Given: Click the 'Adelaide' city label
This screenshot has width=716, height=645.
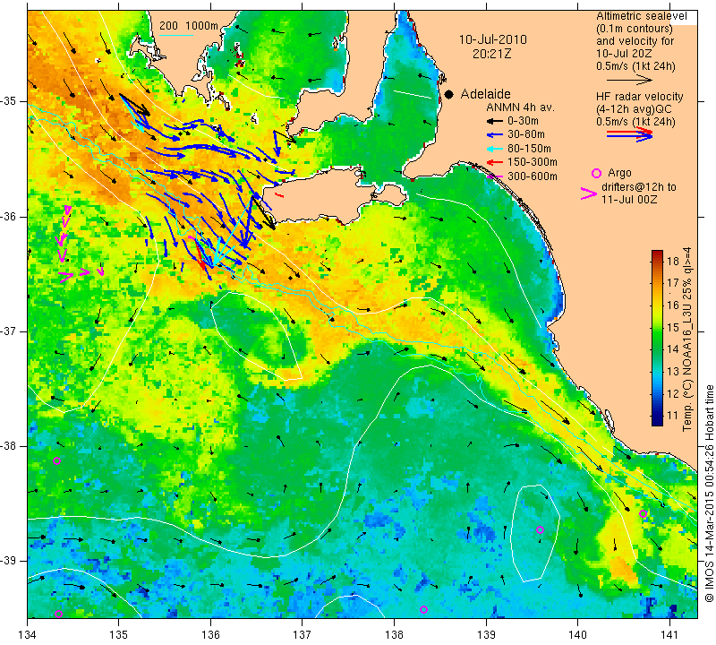Looking at the screenshot, I should tap(485, 94).
